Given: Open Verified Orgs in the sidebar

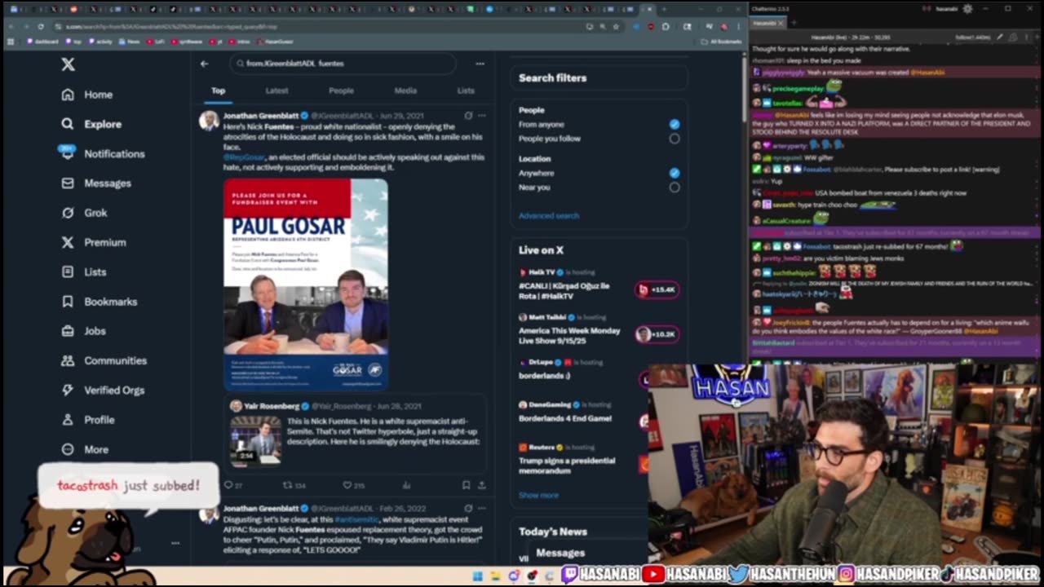Looking at the screenshot, I should click(104, 390).
